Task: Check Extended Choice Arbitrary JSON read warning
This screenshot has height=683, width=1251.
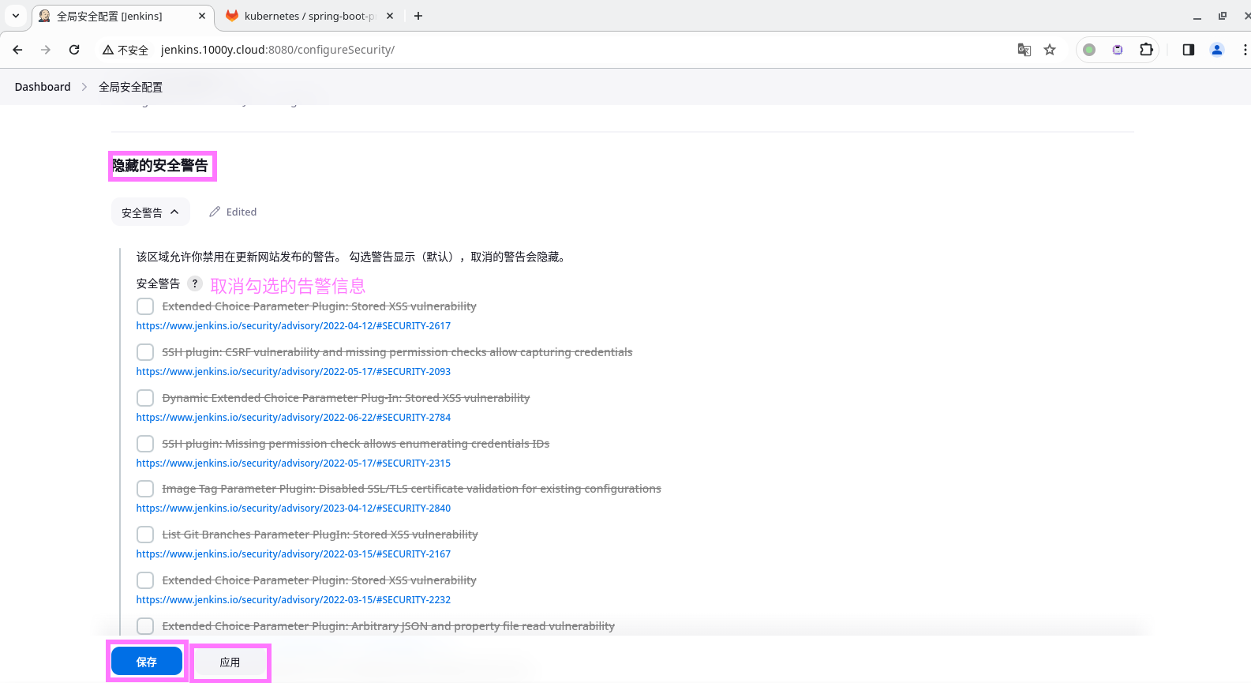Action: [x=145, y=626]
